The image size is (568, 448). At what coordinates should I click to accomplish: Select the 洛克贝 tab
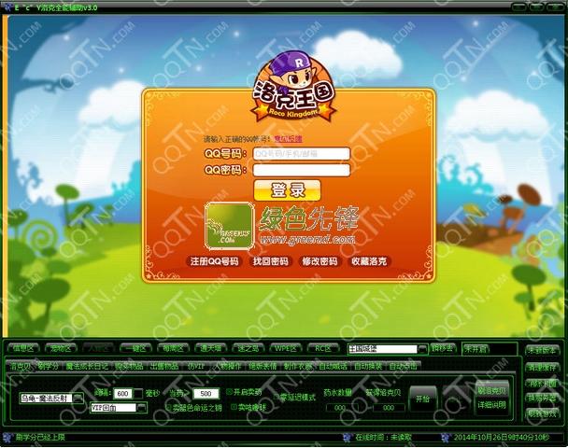21,366
